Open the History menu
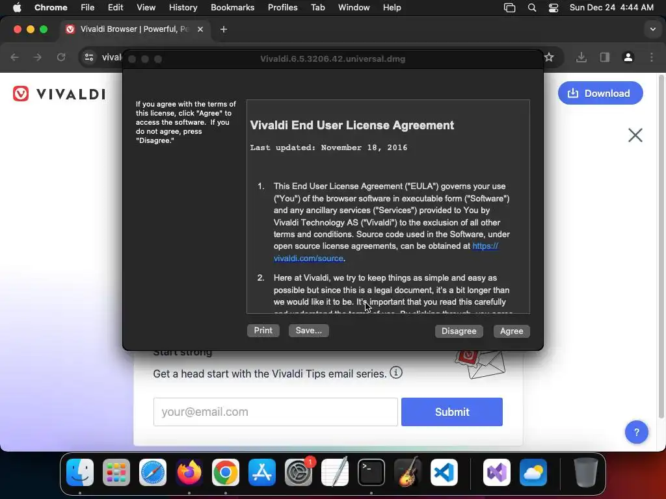Image resolution: width=666 pixels, height=499 pixels. pos(183,7)
